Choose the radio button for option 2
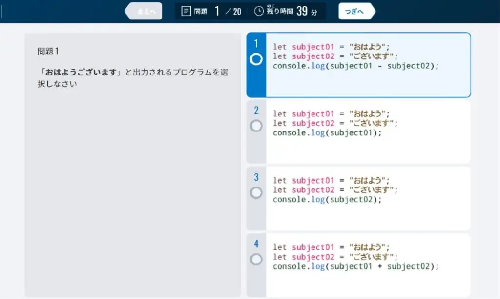500x299 pixels. point(256,126)
